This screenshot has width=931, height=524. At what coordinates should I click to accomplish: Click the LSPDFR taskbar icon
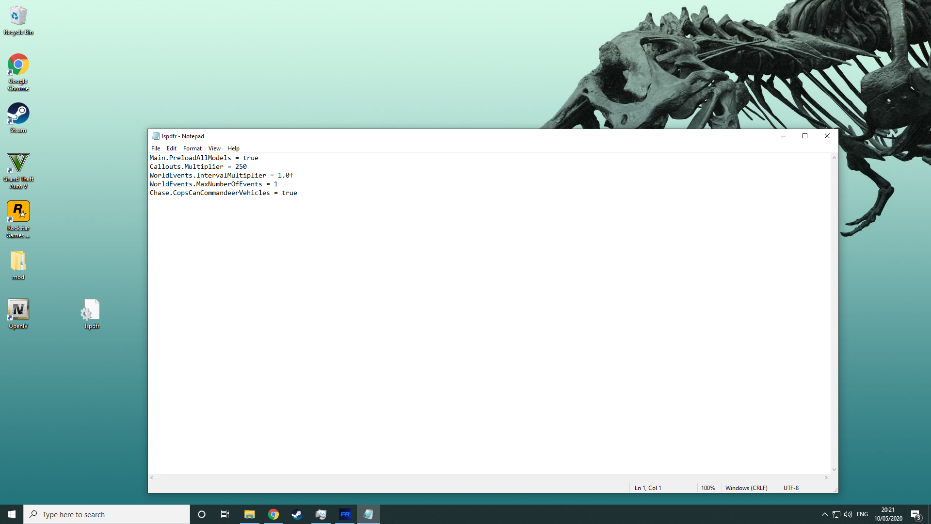point(345,514)
